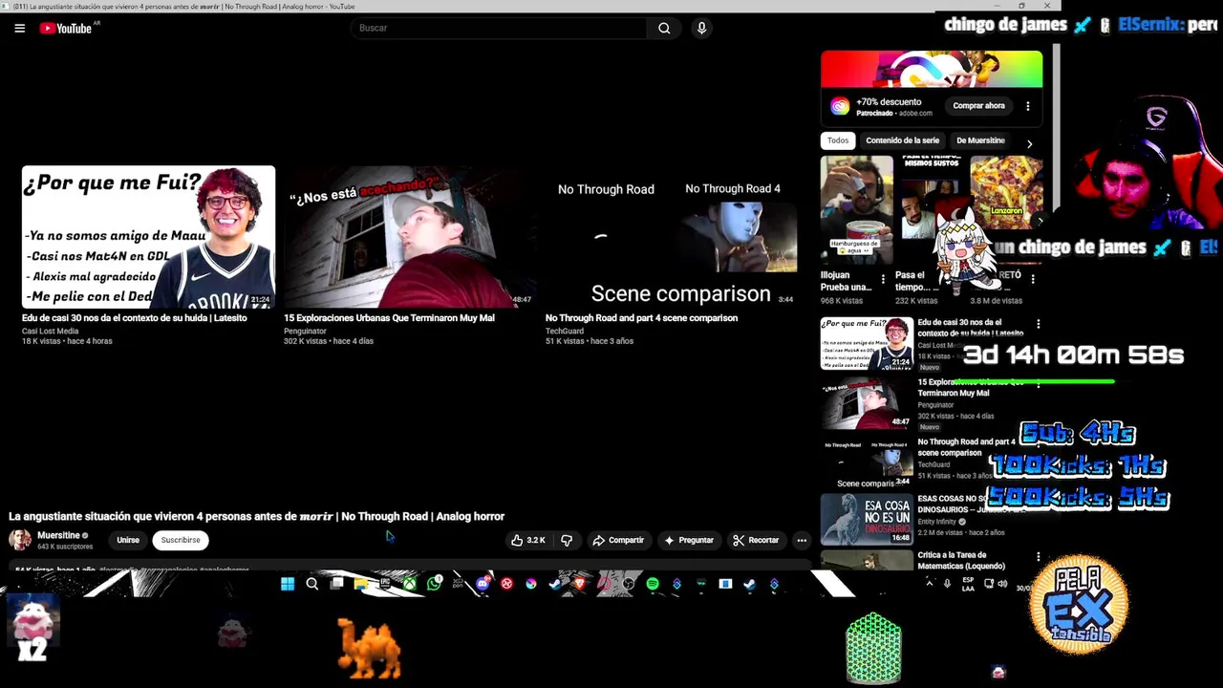This screenshot has height=688, width=1223.
Task: Open File Explorer from the taskbar
Action: point(360,584)
